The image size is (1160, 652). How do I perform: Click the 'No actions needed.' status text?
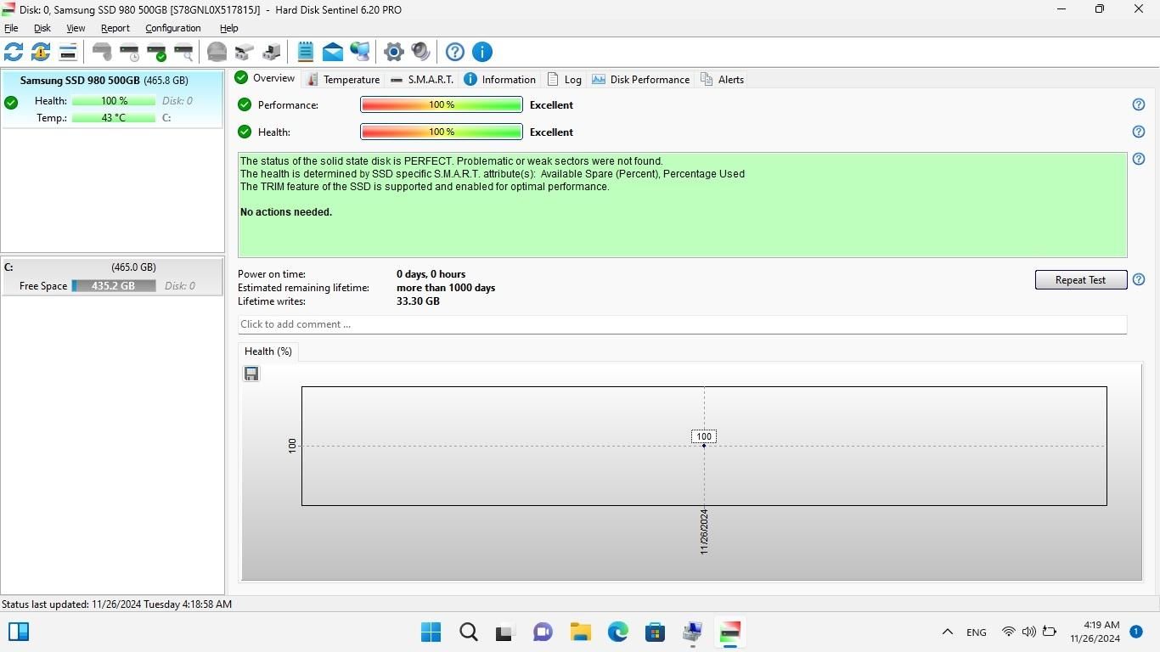pos(286,212)
